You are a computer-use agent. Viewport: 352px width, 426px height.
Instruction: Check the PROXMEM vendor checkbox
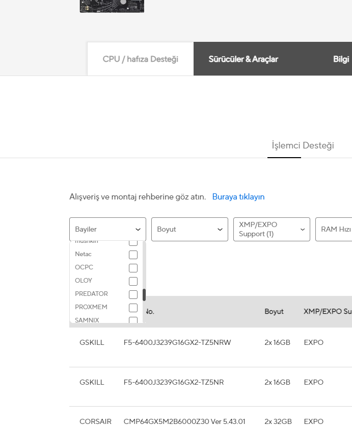point(133,308)
